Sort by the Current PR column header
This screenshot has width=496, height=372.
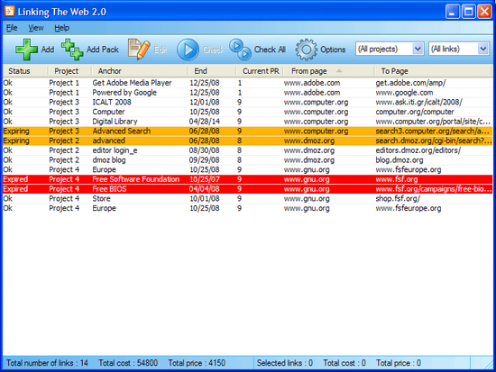pos(260,71)
